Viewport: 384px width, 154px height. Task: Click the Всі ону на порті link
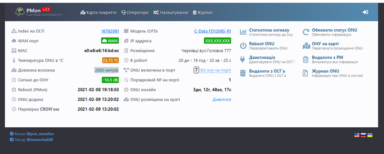216,70
